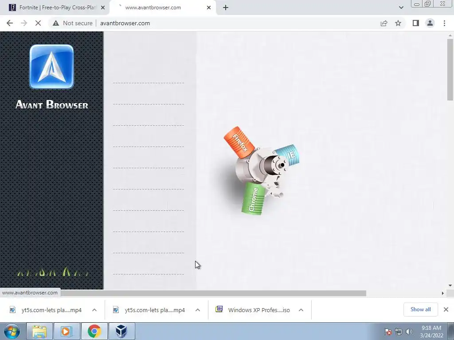454x340 pixels.
Task: Open the volume speaker tray icon
Action: click(409, 332)
